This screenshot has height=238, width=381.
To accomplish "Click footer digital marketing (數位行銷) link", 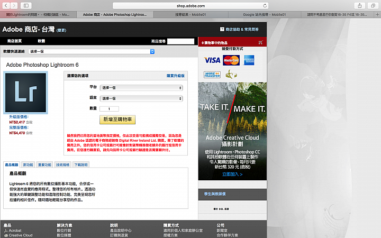I will pos(64,231).
